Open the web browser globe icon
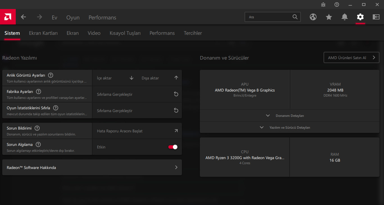Screen dimensions: 384x205 (313, 17)
